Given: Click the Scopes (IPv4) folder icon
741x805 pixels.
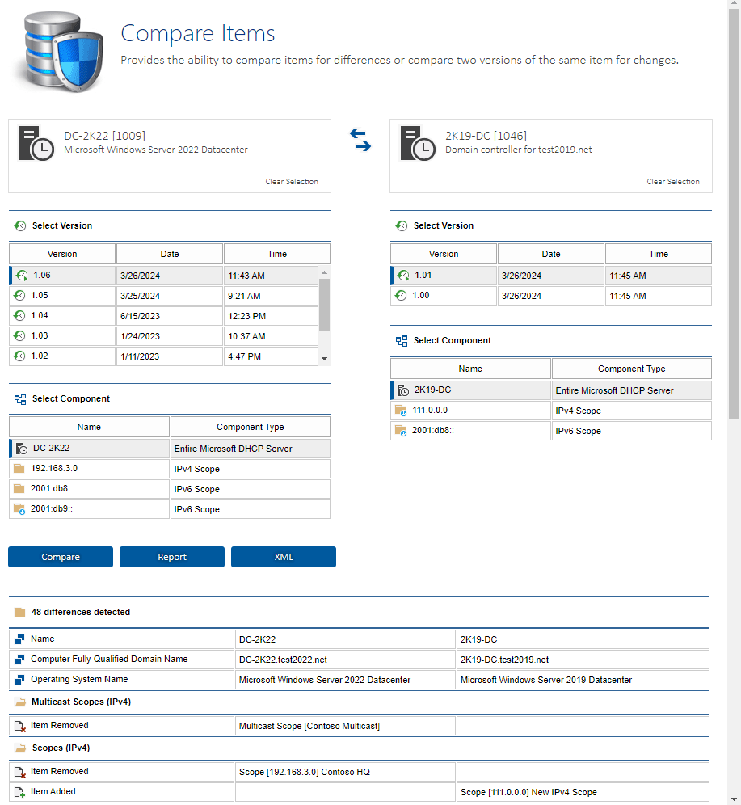Looking at the screenshot, I should [20, 748].
